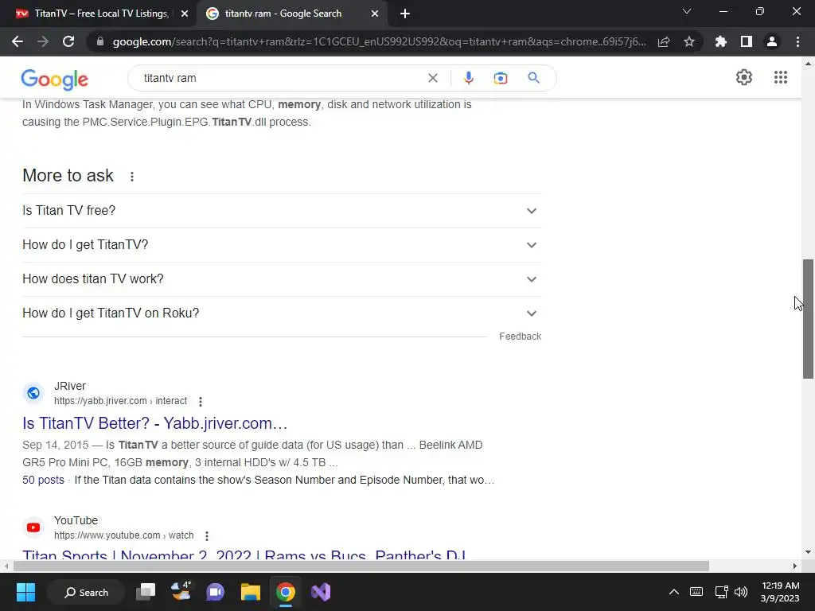Expand 'How do I get TitanTV on Roku?'
Viewport: 815px width, 611px height.
coord(281,313)
